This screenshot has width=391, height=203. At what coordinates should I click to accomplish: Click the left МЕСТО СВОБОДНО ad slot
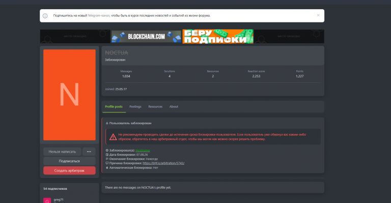pos(75,36)
